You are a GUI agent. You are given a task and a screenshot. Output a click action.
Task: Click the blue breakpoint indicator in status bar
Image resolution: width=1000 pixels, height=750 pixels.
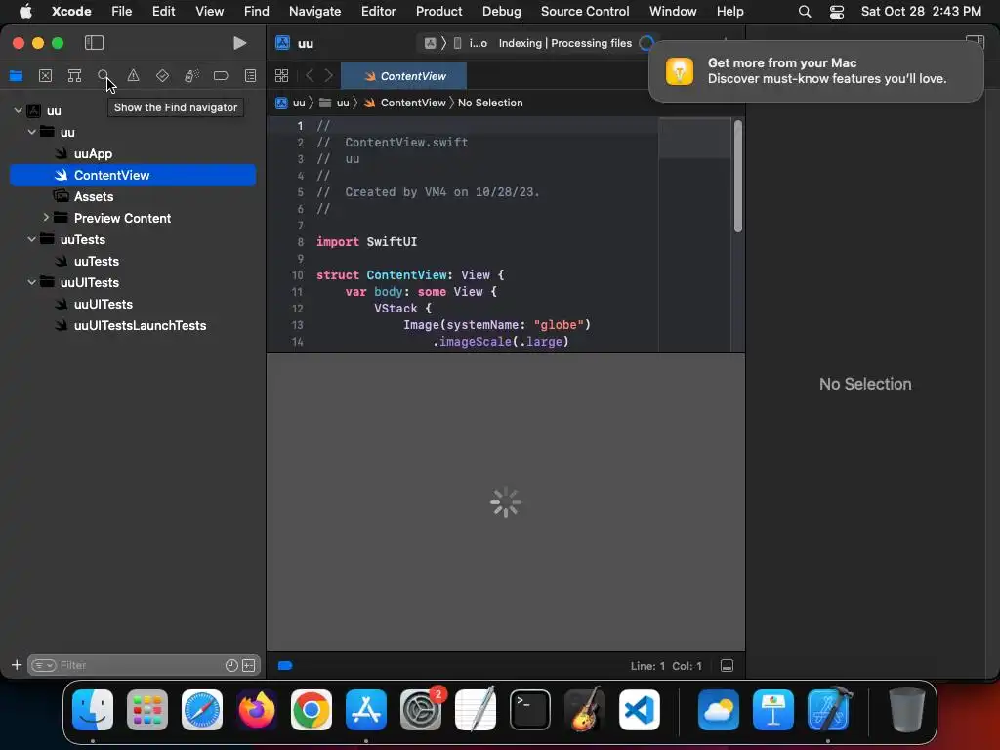(x=285, y=666)
